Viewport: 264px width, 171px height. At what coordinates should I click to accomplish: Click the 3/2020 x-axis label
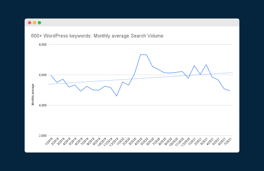click(x=132, y=142)
